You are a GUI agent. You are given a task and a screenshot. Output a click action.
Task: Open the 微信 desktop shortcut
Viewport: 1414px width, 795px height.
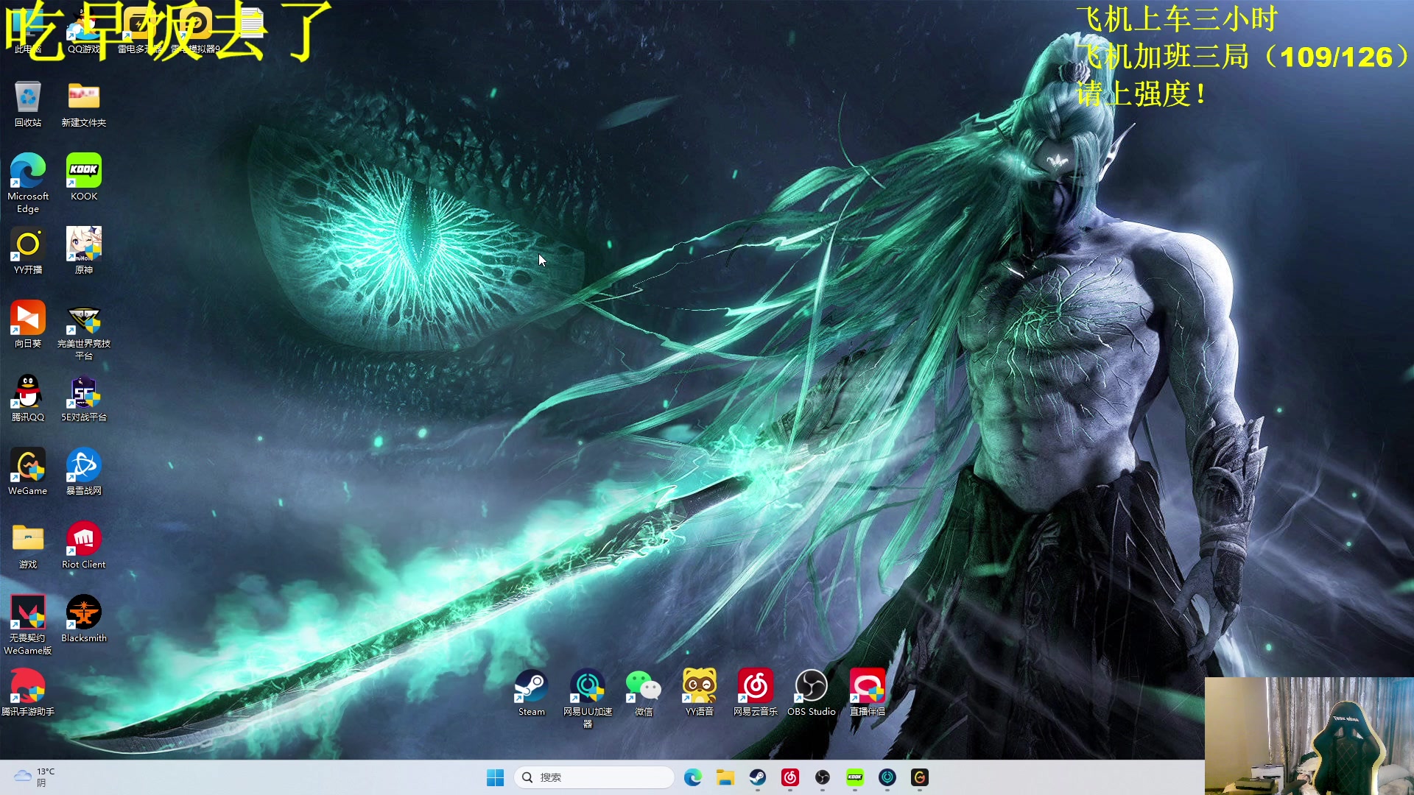(643, 688)
